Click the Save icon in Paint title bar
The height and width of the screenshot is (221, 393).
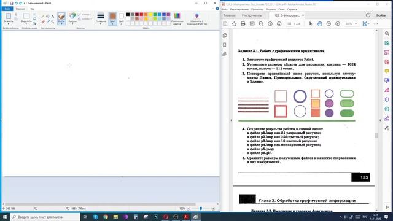[x=12, y=3]
